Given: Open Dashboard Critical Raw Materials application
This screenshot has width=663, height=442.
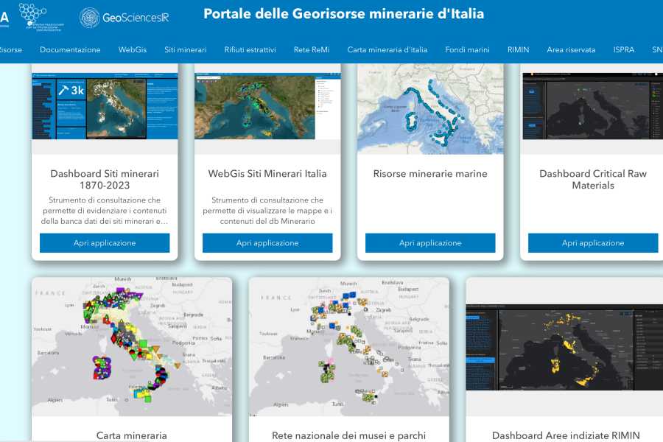Looking at the screenshot, I should 592,243.
